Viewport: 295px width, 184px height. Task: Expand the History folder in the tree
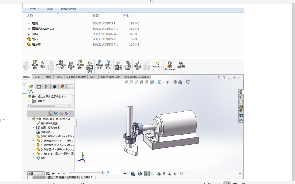[x=29, y=101]
